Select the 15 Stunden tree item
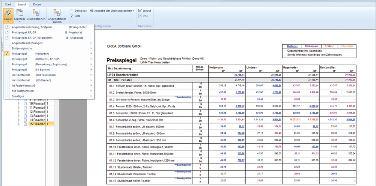Screen dimensions: 376x186 pos(37,124)
